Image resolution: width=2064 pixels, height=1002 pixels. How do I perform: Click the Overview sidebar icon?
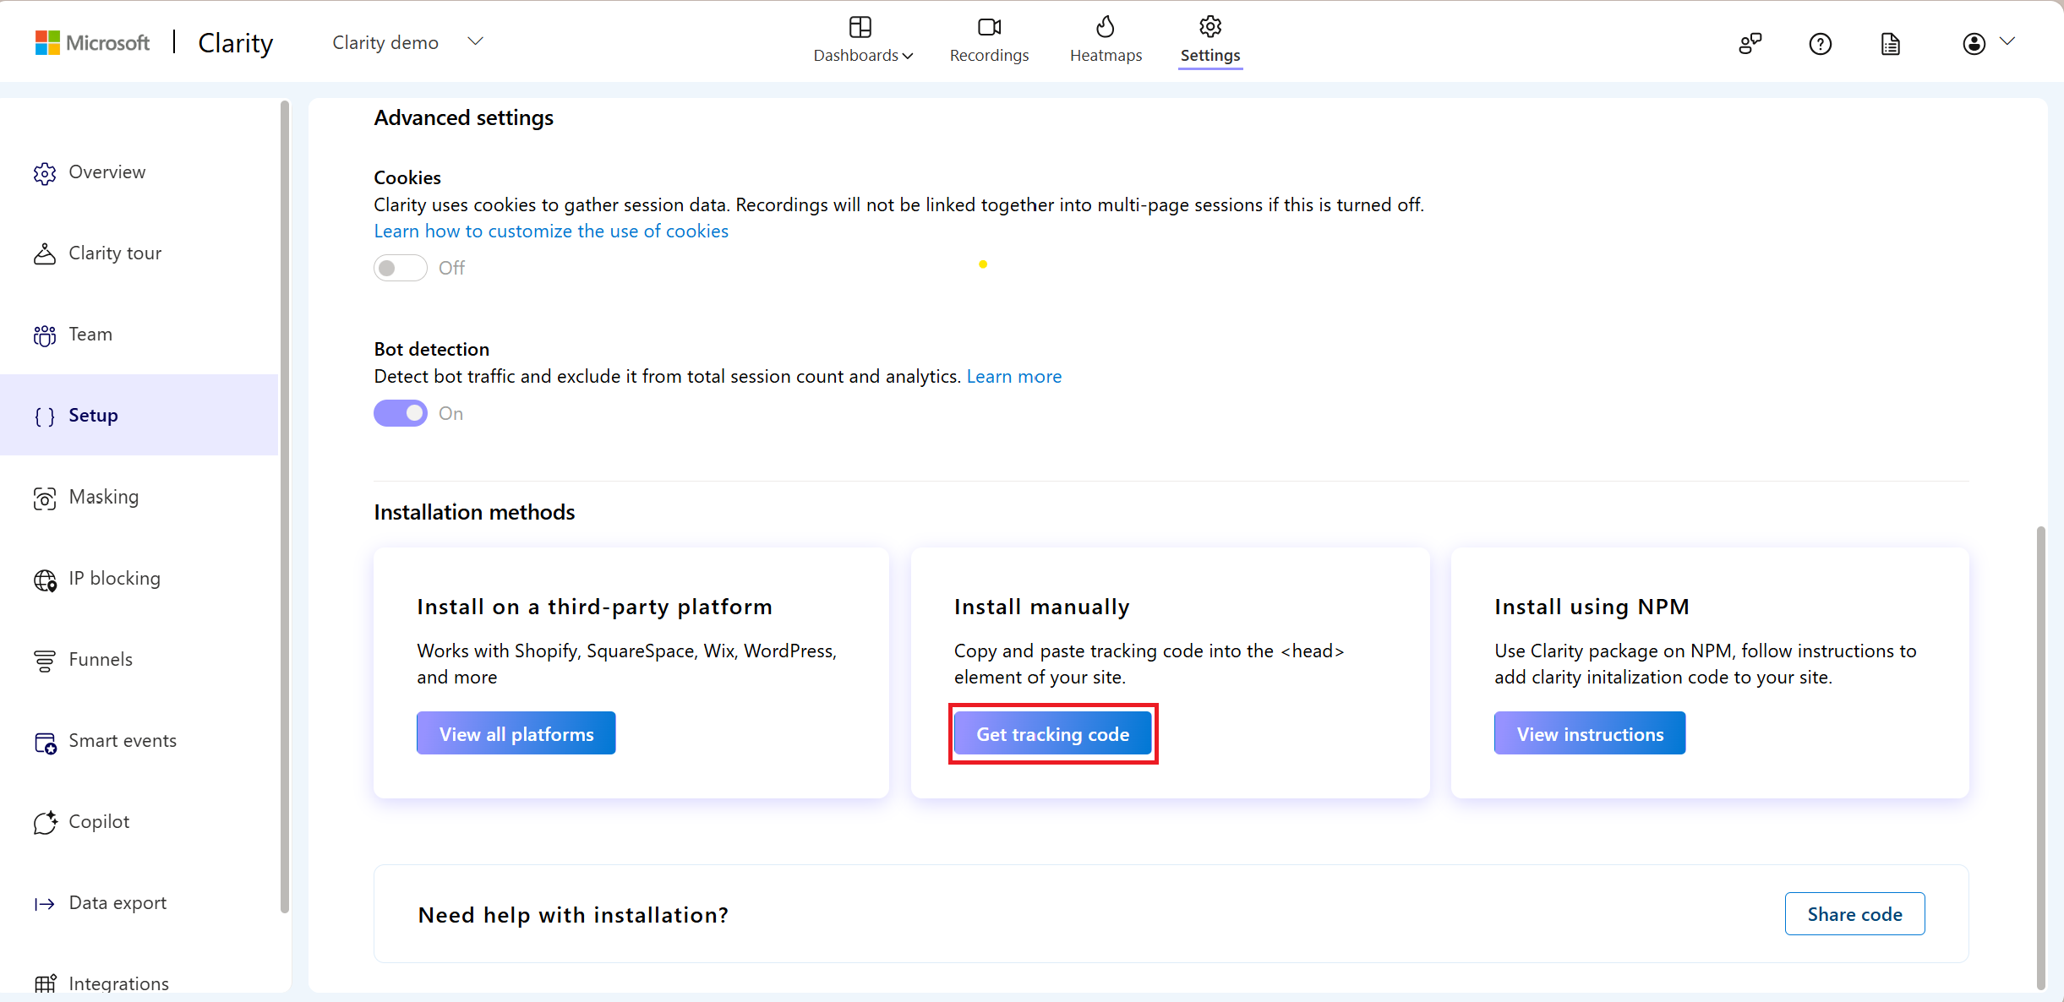coord(45,171)
